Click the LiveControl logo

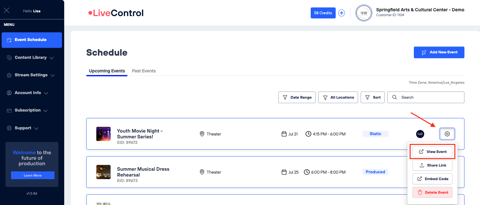coord(116,13)
